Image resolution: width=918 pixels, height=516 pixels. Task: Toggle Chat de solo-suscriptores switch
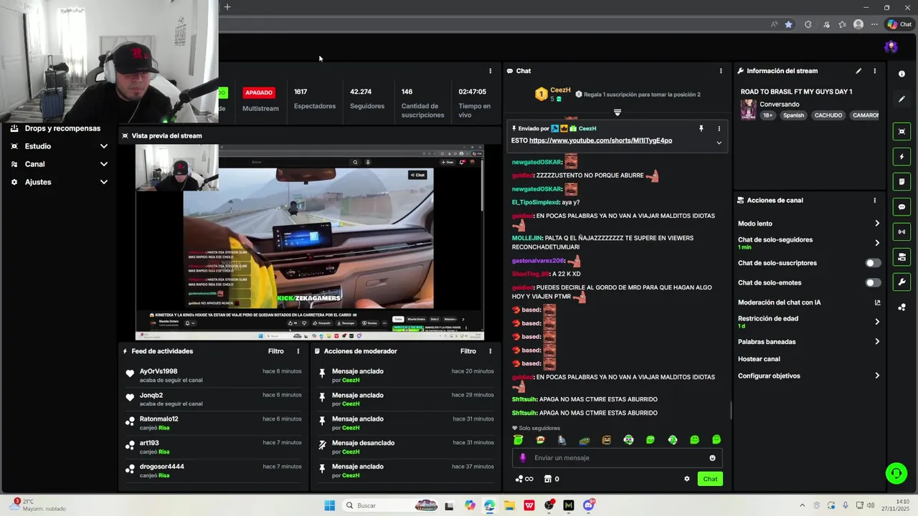(872, 263)
